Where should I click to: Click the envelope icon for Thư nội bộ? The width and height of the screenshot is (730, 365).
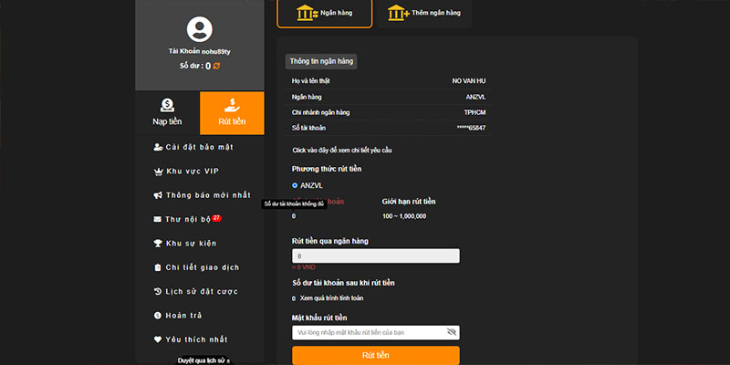(x=158, y=219)
